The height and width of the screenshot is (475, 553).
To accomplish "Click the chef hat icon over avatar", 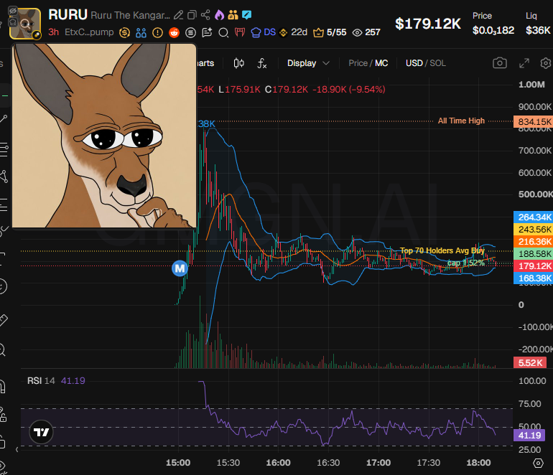I will [13, 22].
